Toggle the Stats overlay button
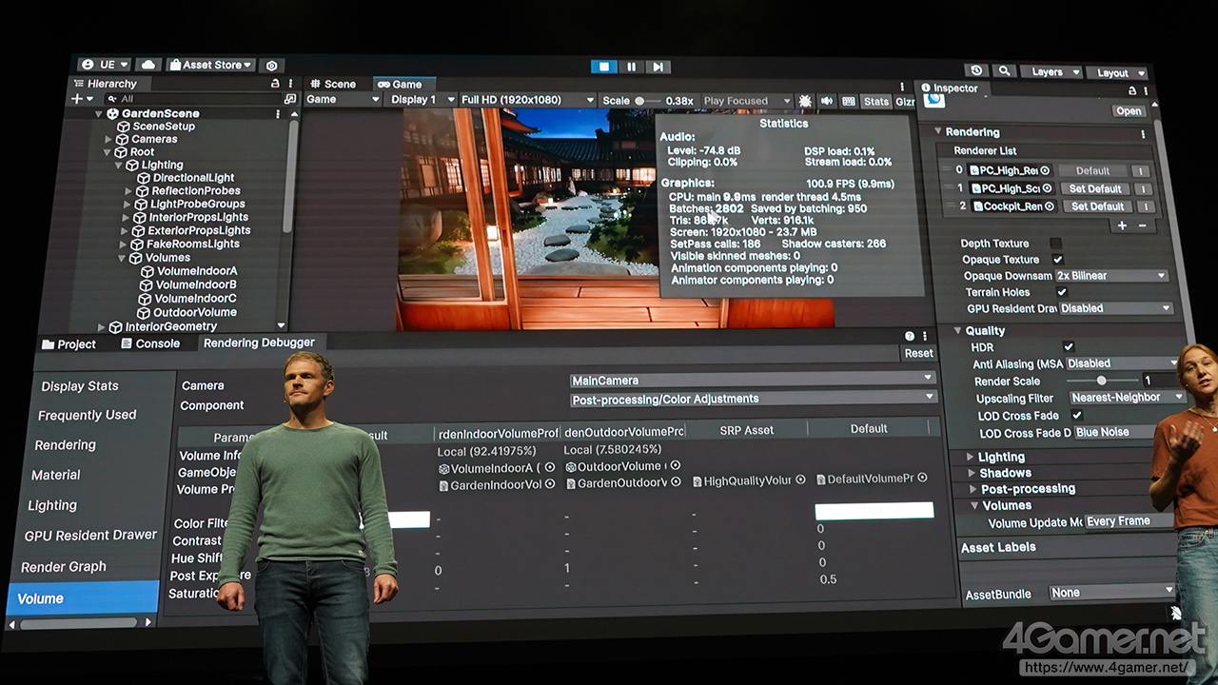The height and width of the screenshot is (685, 1218). [x=876, y=102]
